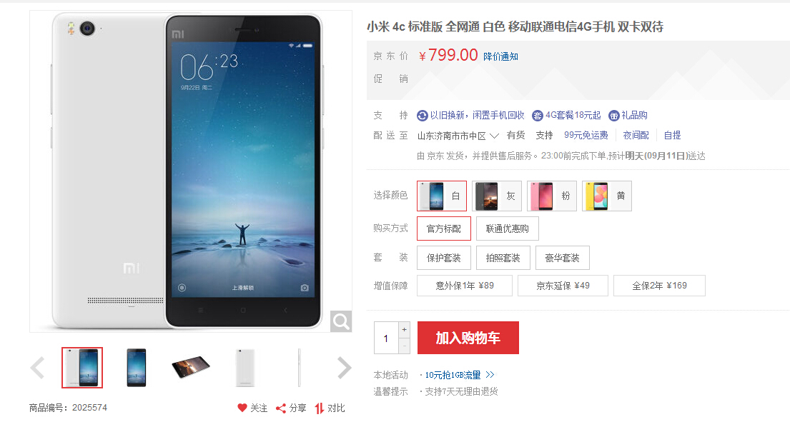The image size is (790, 422).
Task: Select the 联通优惠购 purchase option
Action: 508,228
